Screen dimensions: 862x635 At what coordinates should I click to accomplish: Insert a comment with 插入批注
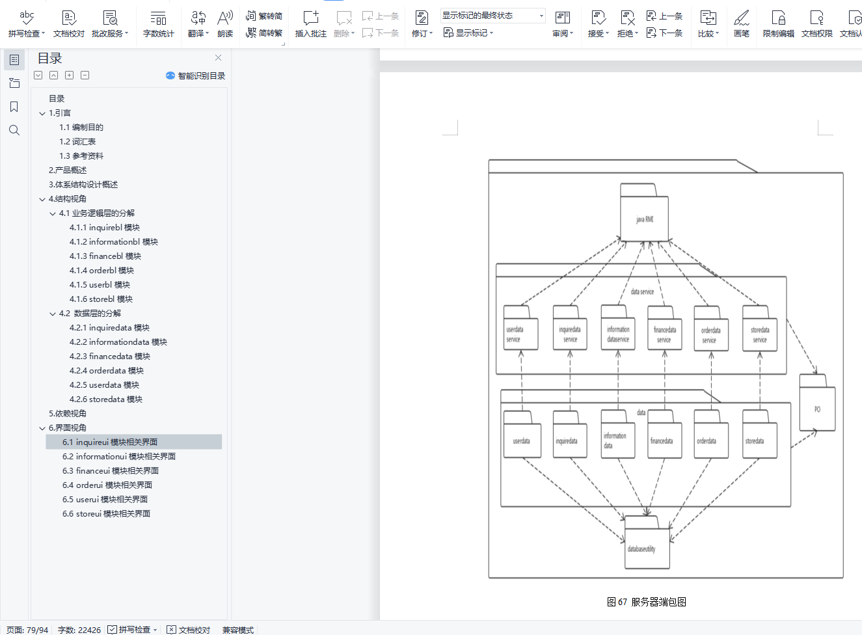[x=311, y=23]
